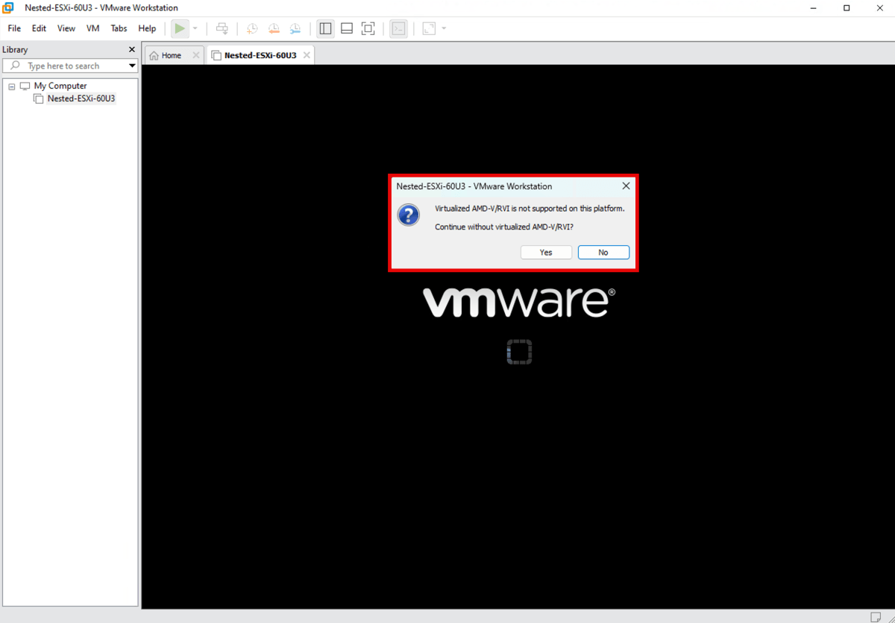Close the Nested-ESXi-60U3 tab
The image size is (895, 623).
[x=307, y=55]
